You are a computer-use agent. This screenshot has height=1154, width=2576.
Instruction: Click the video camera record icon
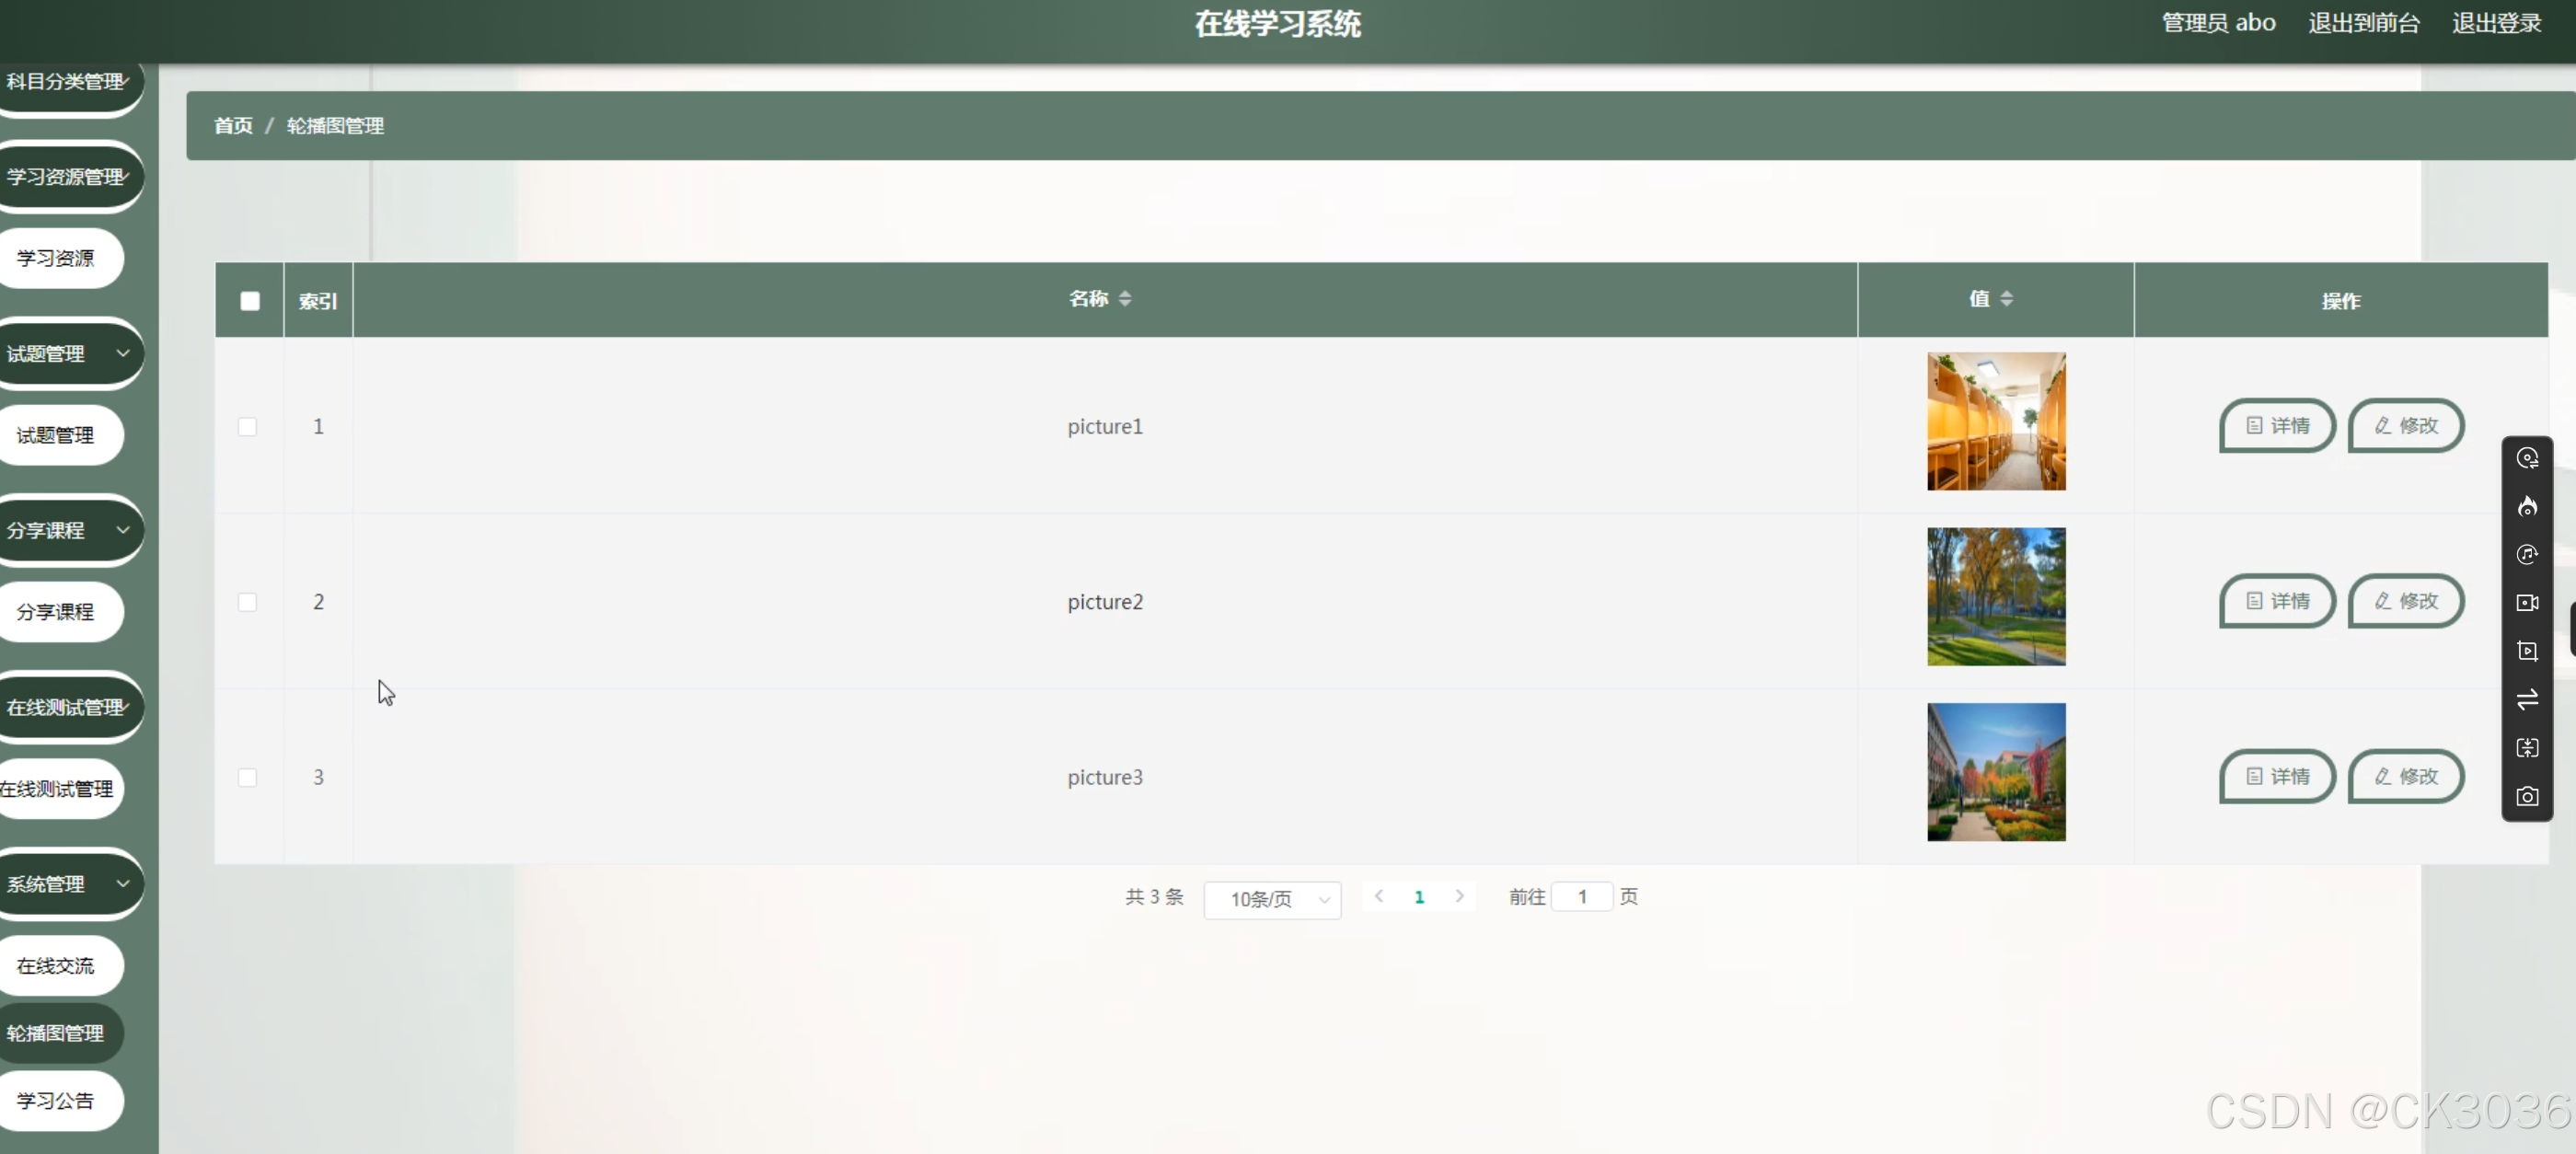point(2527,602)
